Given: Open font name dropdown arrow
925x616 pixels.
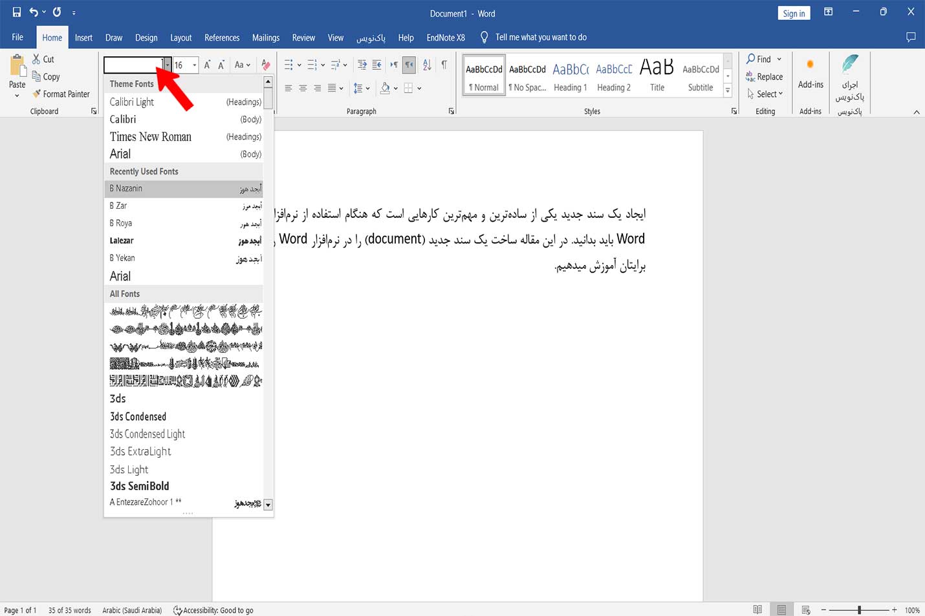Looking at the screenshot, I should (x=168, y=65).
